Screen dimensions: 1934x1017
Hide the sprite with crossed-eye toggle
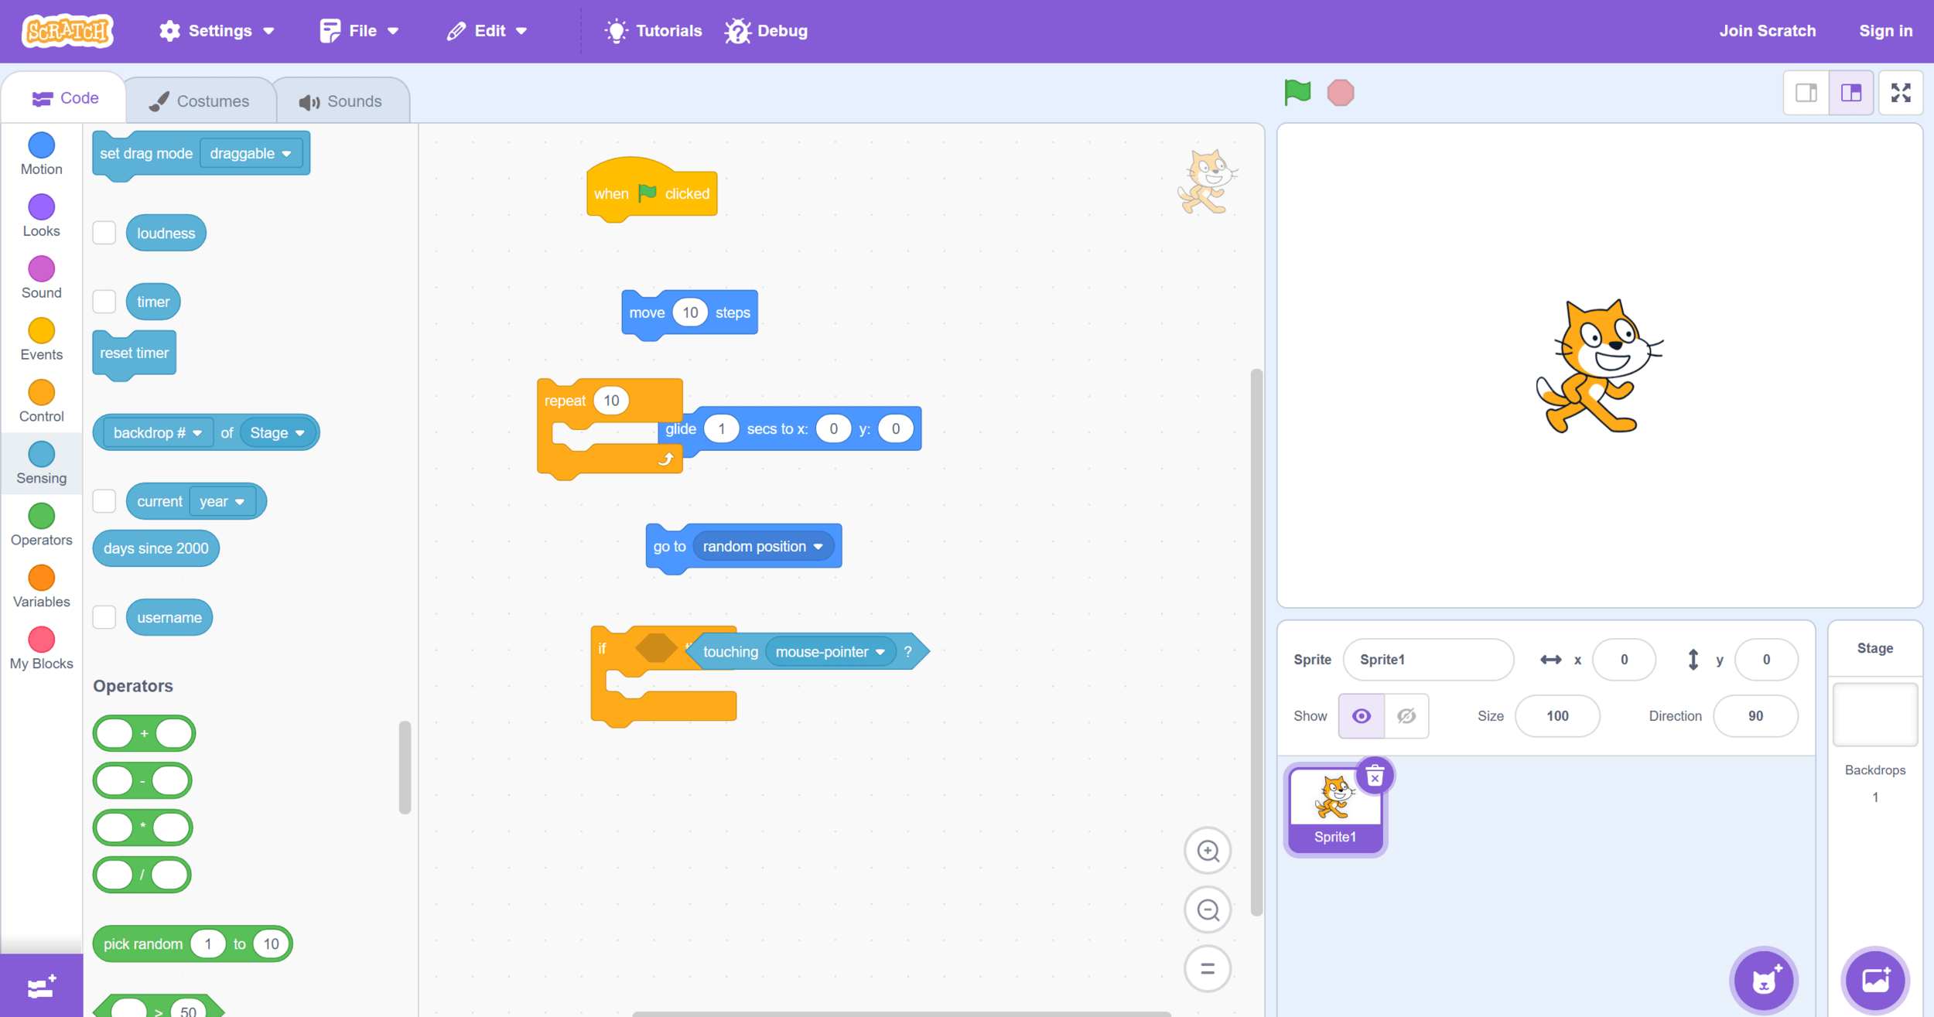tap(1406, 716)
